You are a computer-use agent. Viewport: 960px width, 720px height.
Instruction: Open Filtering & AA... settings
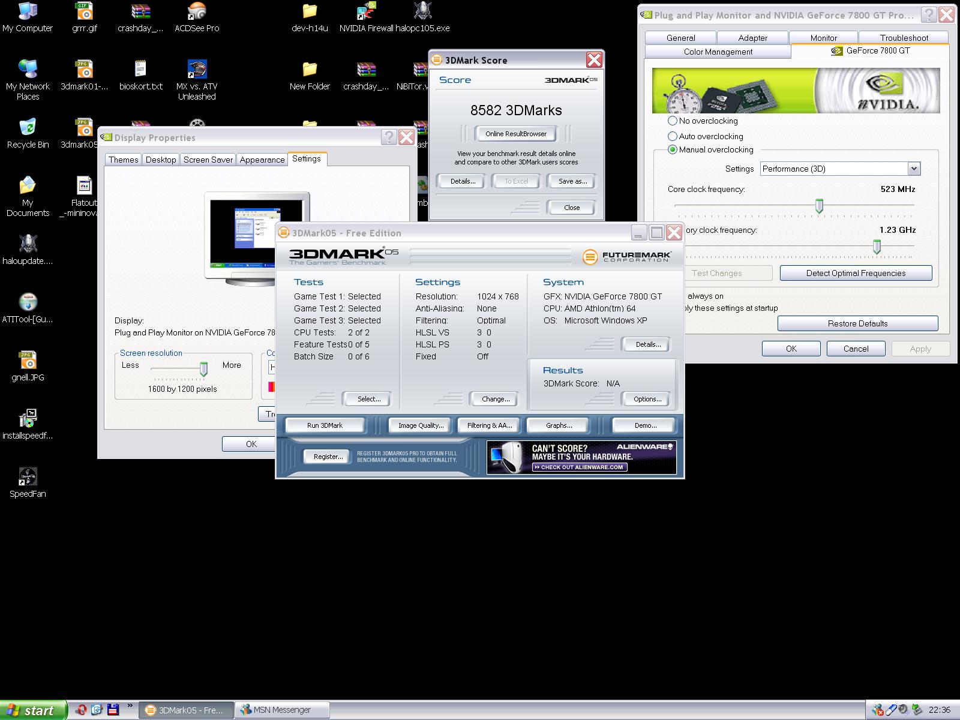(x=490, y=425)
